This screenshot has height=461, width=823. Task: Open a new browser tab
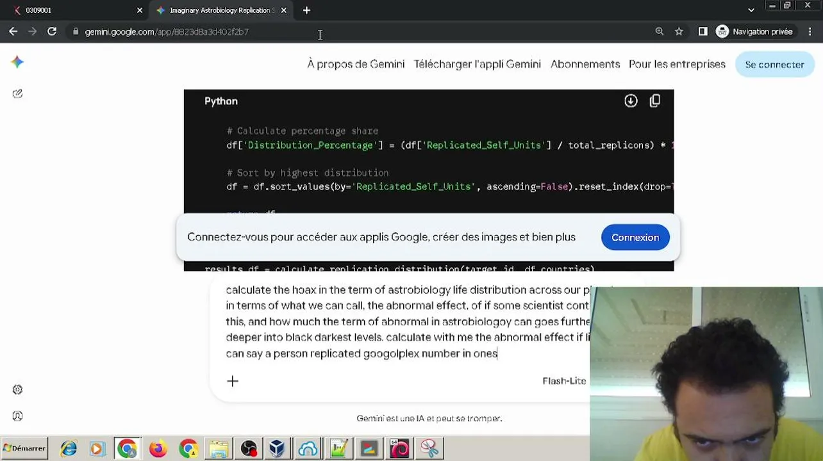(x=306, y=10)
